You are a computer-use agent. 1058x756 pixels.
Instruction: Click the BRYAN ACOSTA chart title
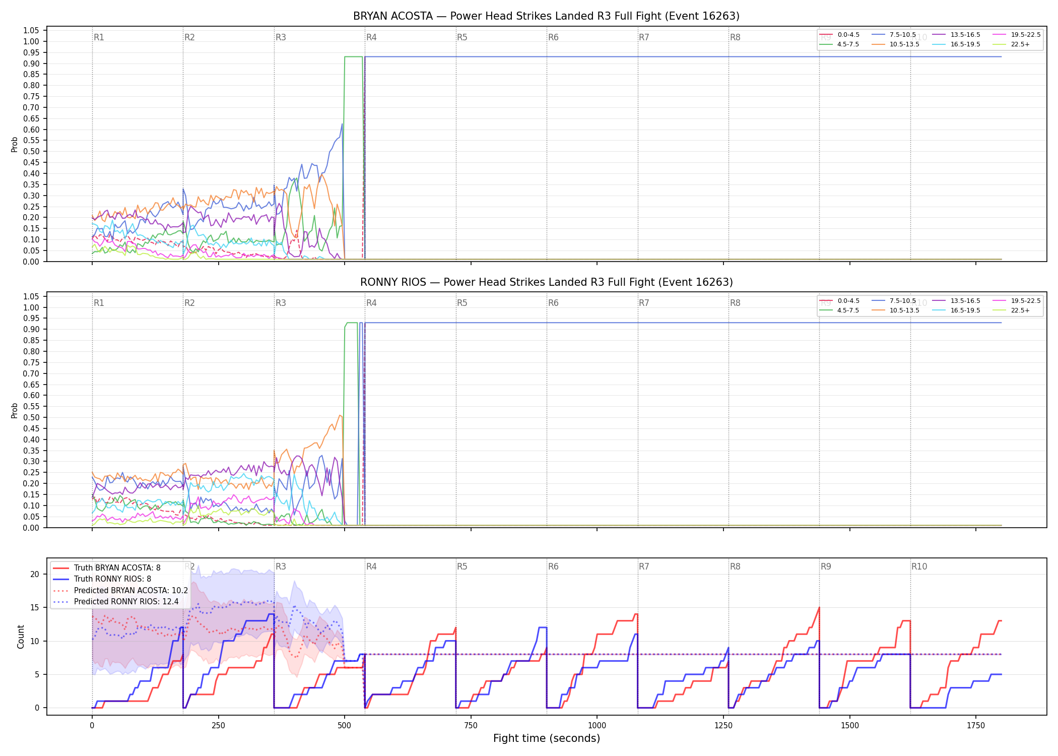click(x=546, y=16)
